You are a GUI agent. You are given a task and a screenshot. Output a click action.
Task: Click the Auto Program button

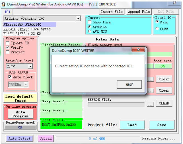click(20, 114)
